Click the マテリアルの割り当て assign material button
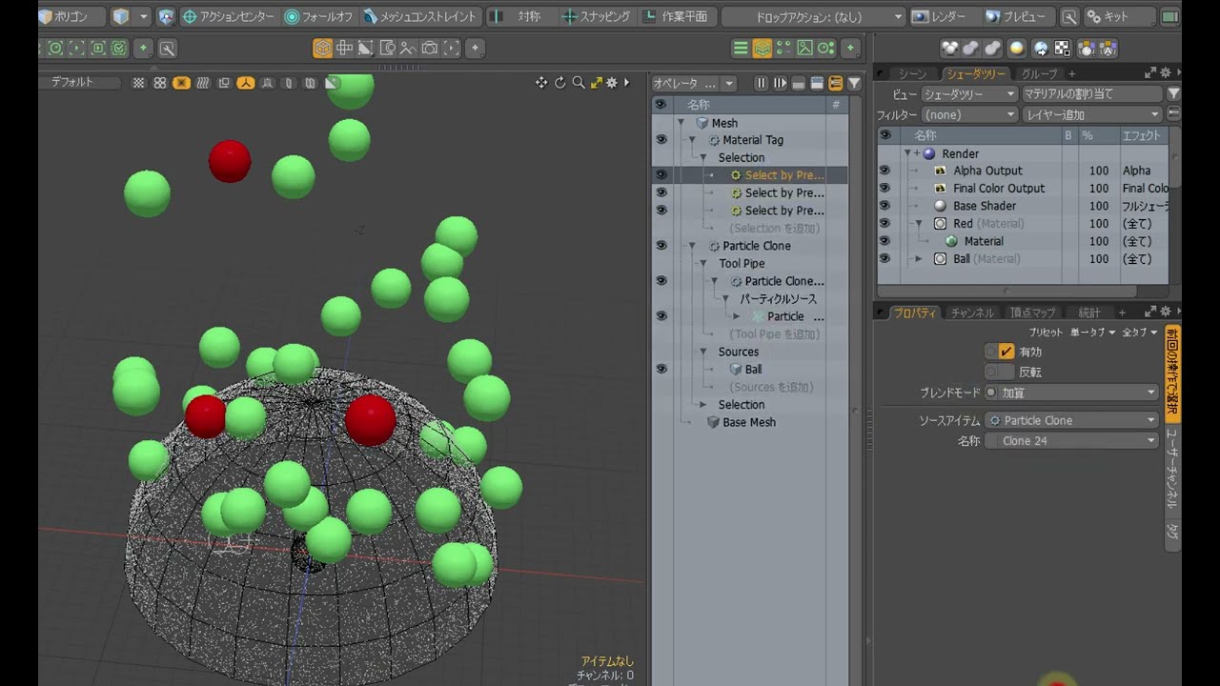 pyautogui.click(x=1092, y=93)
